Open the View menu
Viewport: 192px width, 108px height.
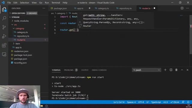click(x=34, y=3)
